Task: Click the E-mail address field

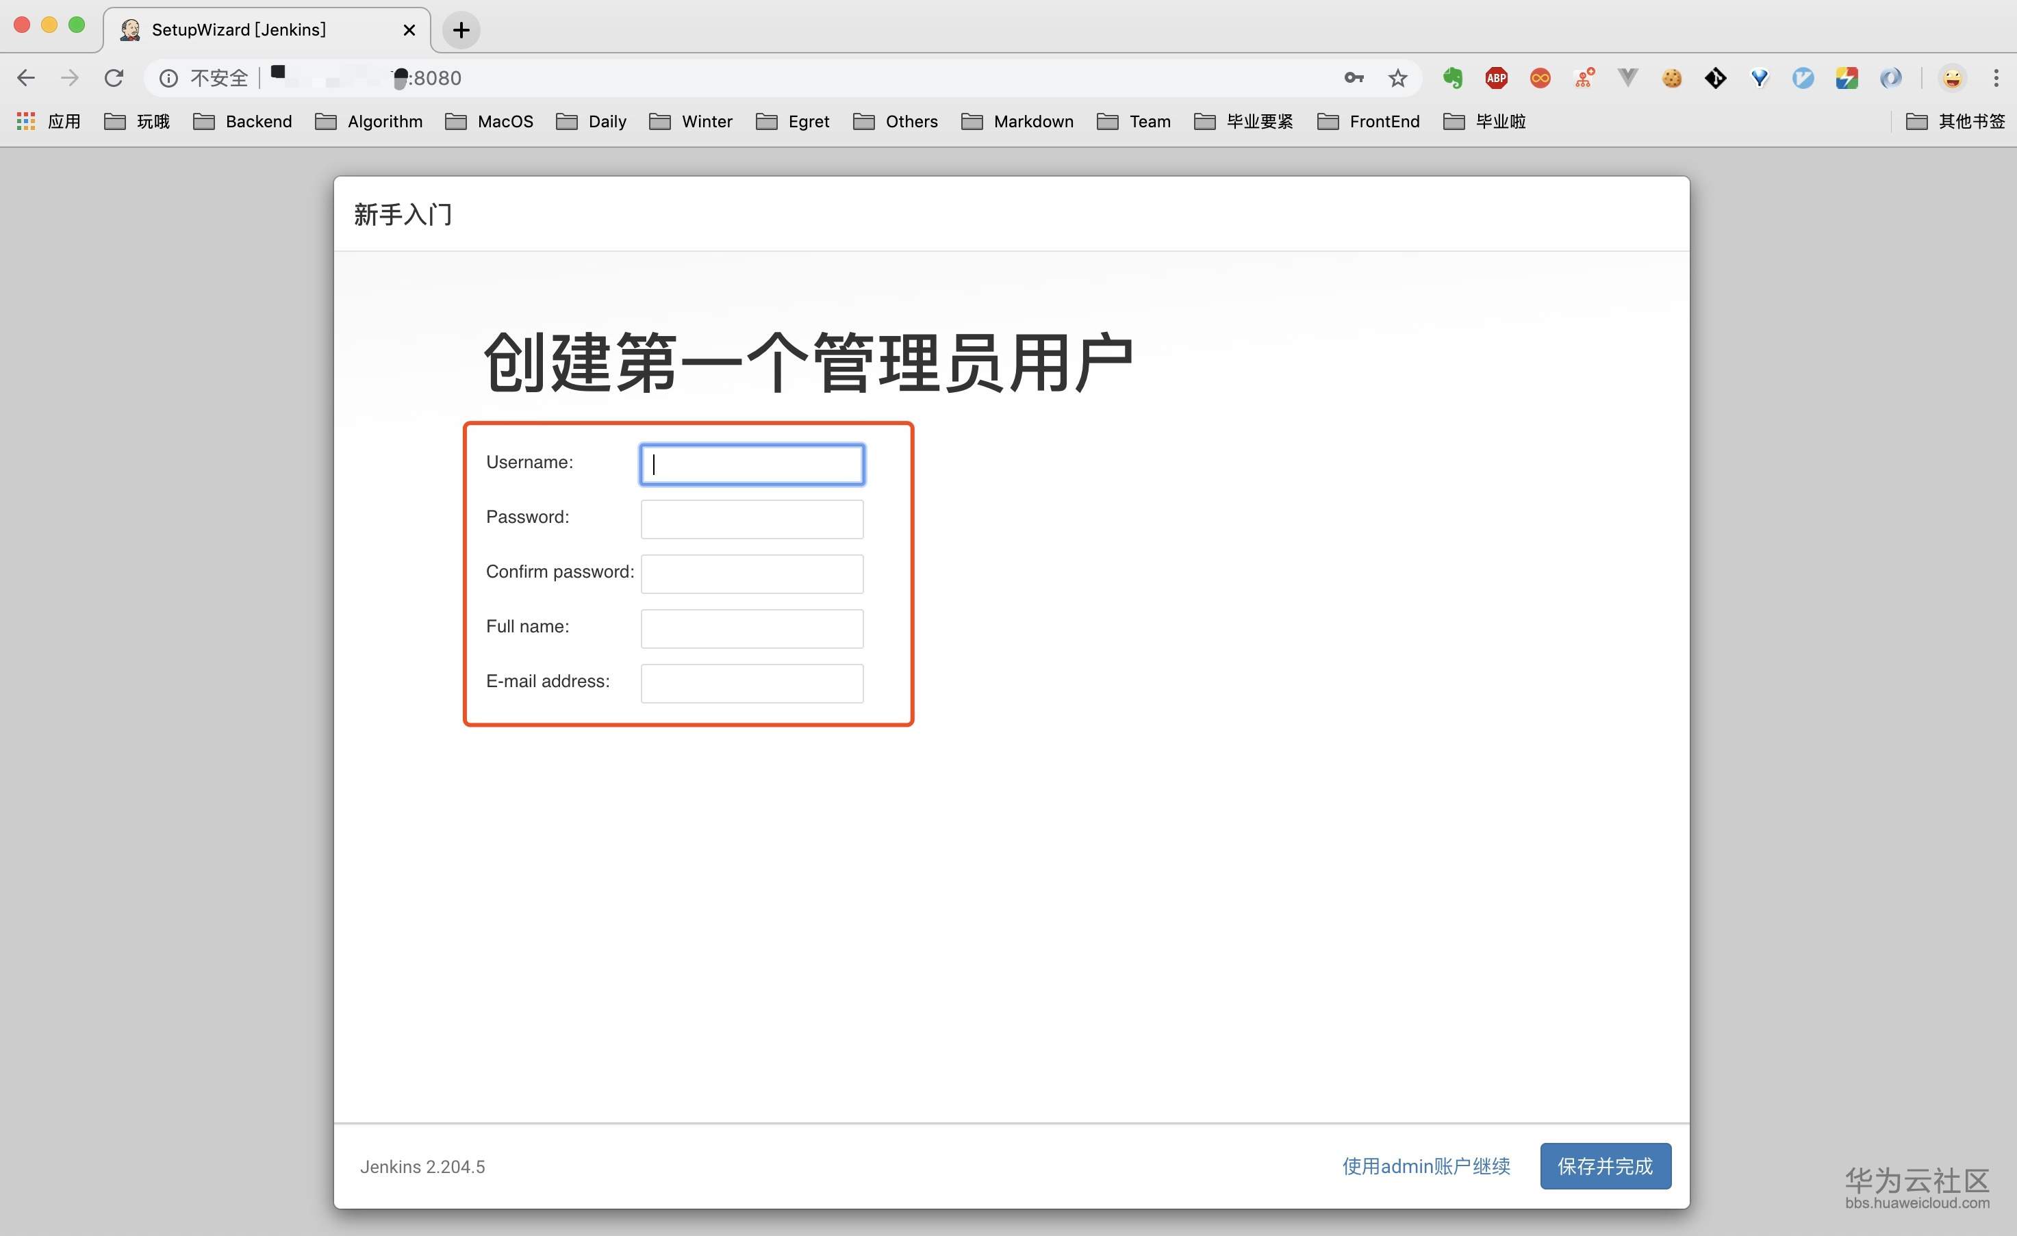Action: (752, 683)
